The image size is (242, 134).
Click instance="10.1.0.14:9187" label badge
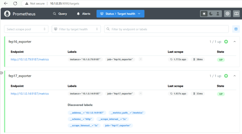[85, 94]
